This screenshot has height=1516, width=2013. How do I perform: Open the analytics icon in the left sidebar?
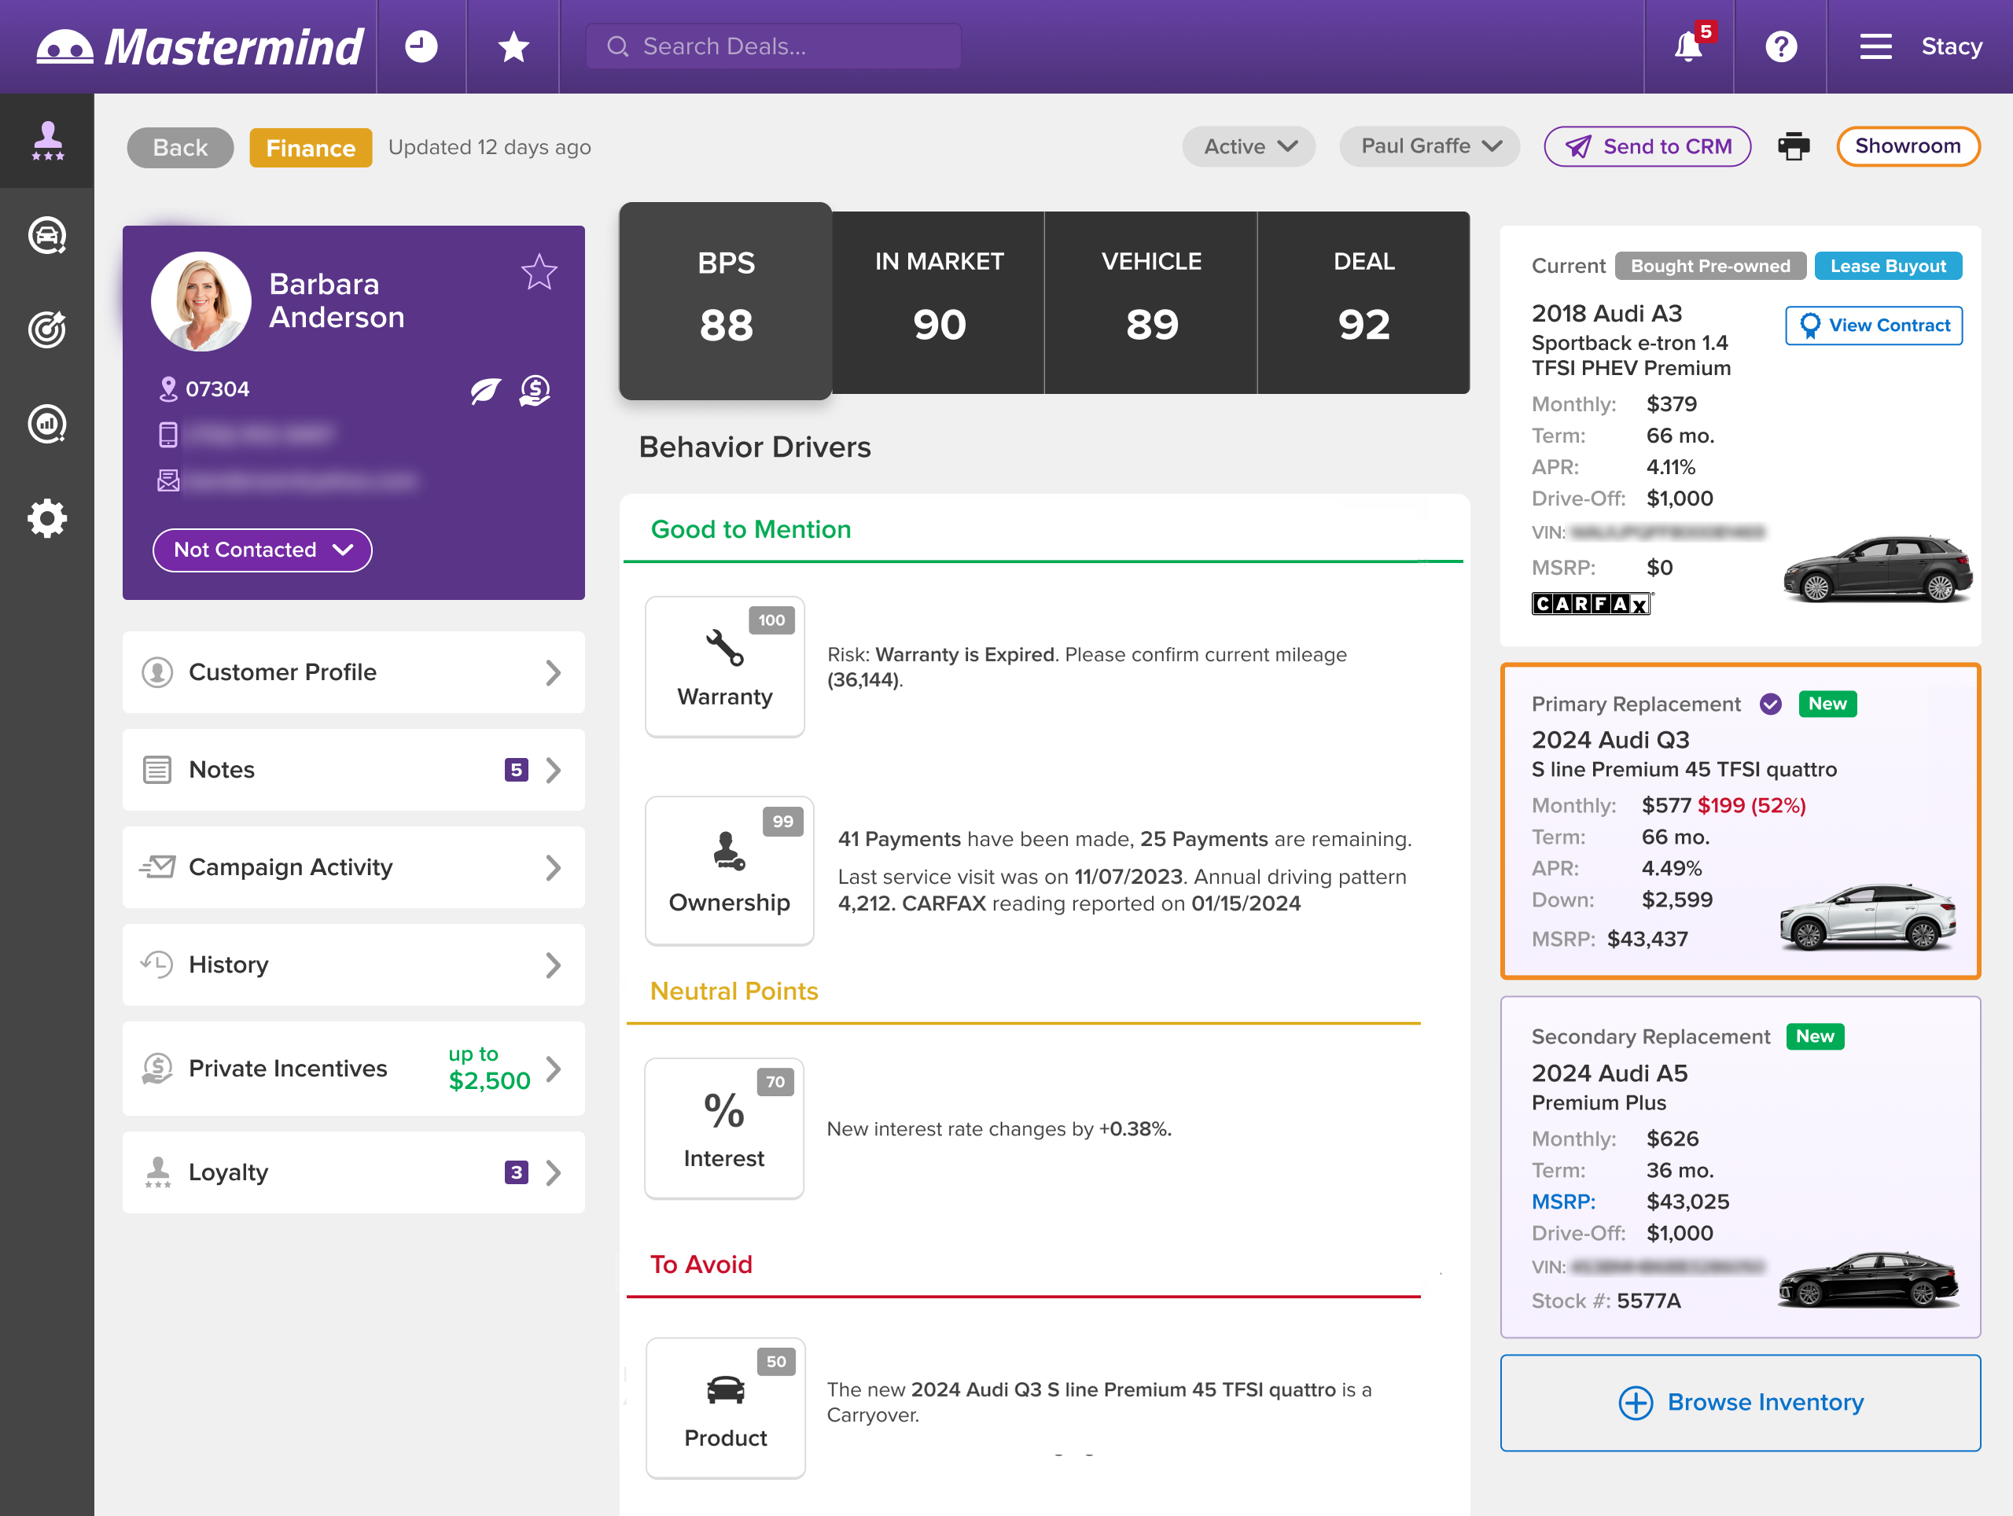46,424
